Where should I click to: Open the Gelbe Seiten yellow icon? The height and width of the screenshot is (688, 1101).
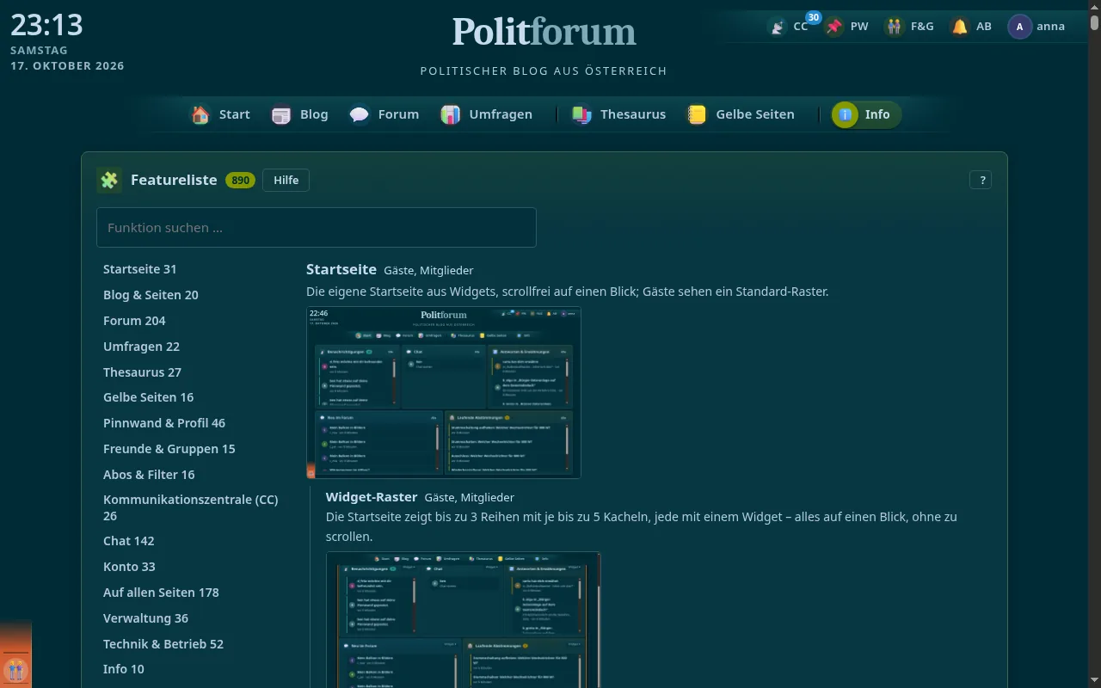pyautogui.click(x=697, y=114)
